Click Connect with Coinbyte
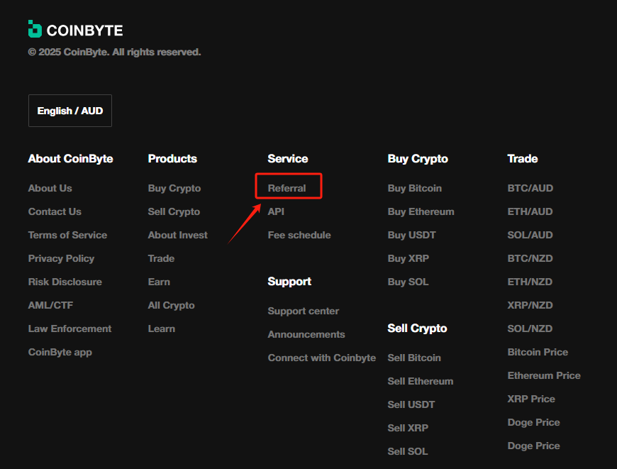This screenshot has width=617, height=469. pyautogui.click(x=321, y=357)
